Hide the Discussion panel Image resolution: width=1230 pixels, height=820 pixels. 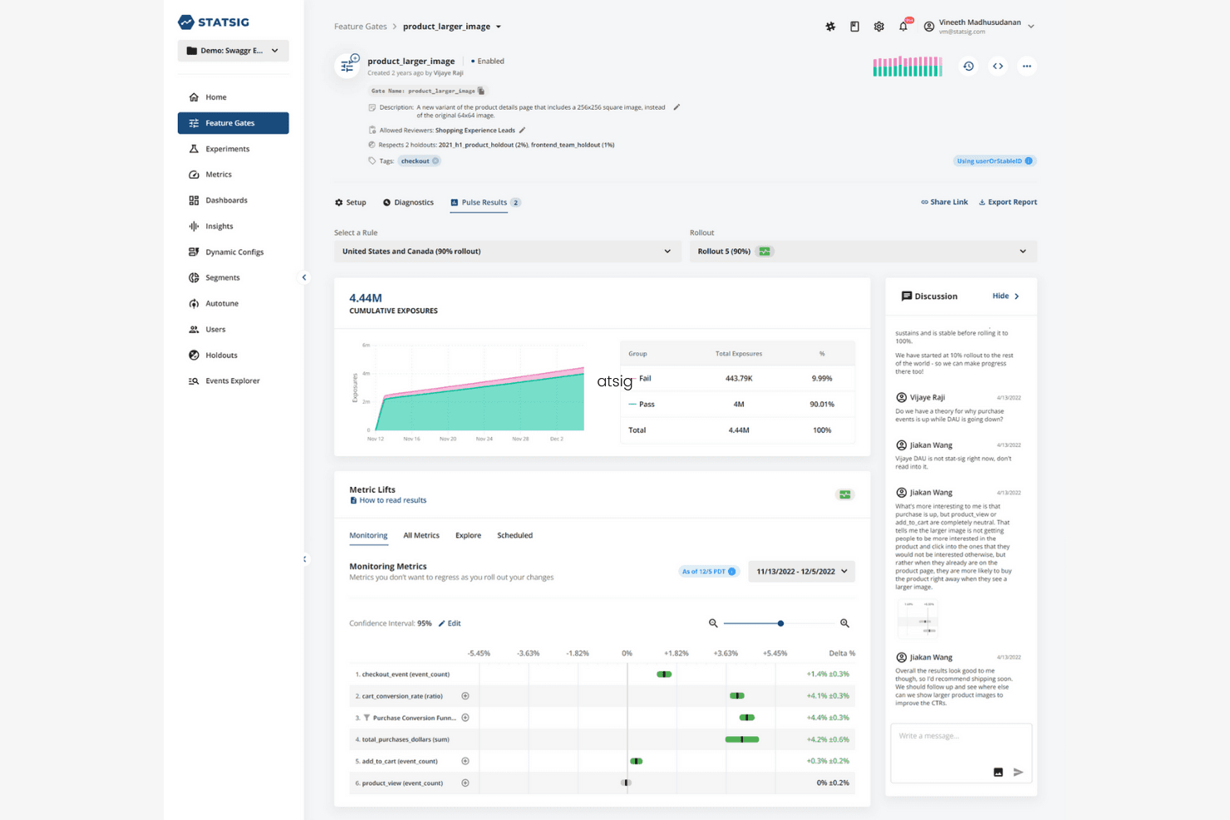(1006, 297)
